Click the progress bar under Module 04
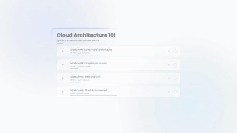 point(94,96)
